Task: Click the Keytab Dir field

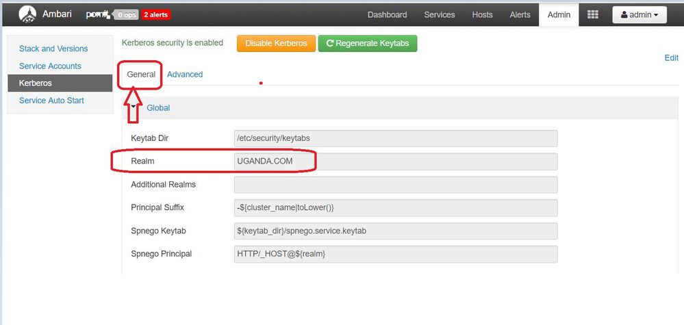Action: [396, 138]
